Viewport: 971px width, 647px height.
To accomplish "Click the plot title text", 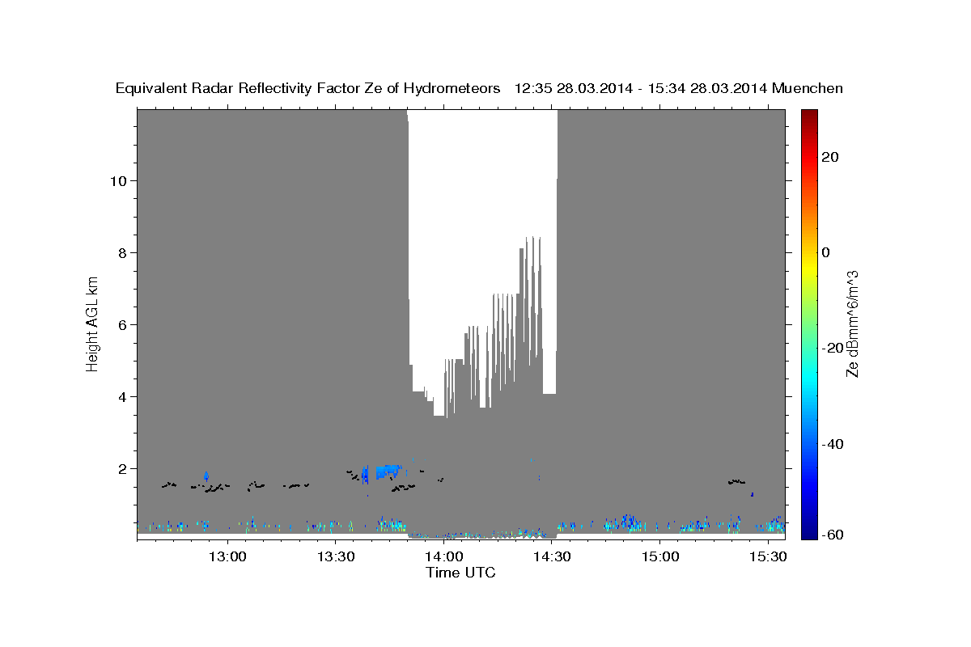I will click(x=479, y=88).
